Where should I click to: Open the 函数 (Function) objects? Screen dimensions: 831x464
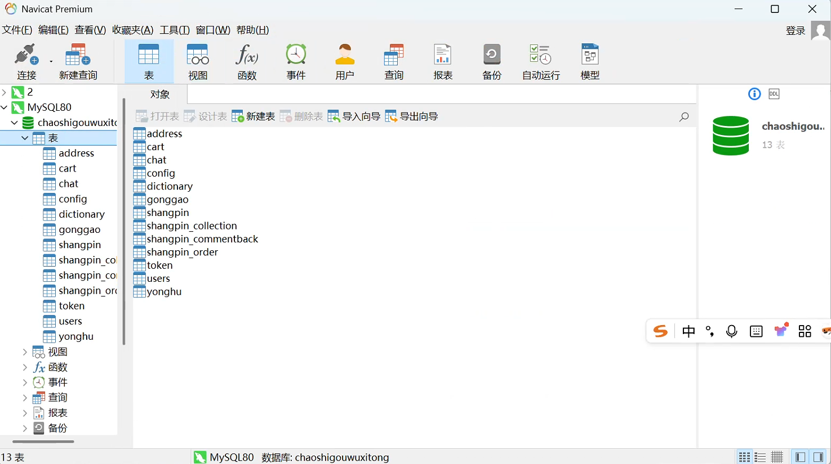(x=247, y=62)
